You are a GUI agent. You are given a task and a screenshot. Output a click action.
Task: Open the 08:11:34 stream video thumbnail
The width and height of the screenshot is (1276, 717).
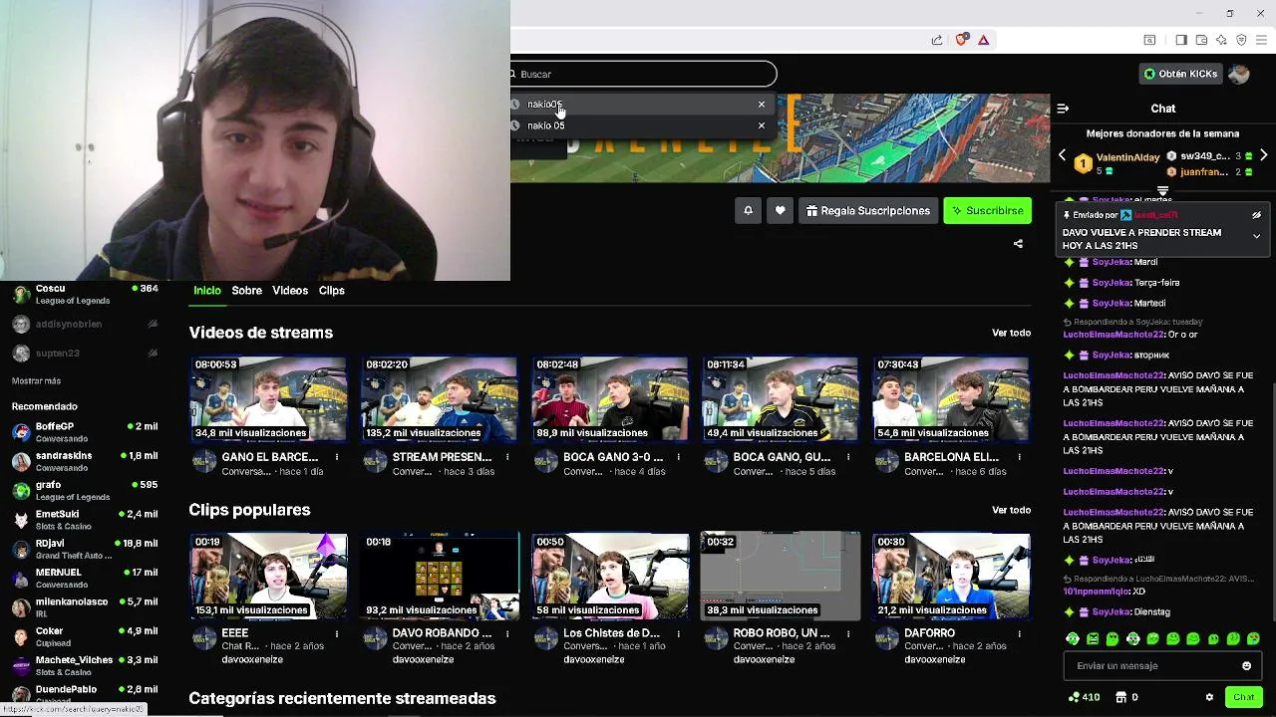click(x=781, y=398)
